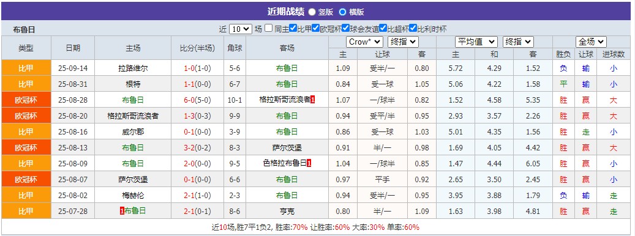Open home team 萨尔茨堡 on 25-08-07
Image resolution: width=635 pixels, height=236 pixels.
[x=133, y=179]
